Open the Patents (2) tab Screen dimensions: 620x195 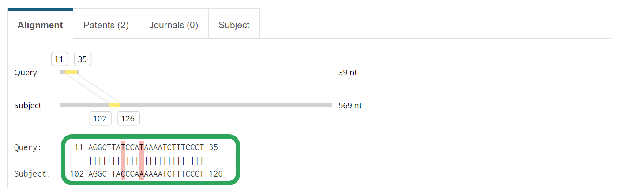106,25
